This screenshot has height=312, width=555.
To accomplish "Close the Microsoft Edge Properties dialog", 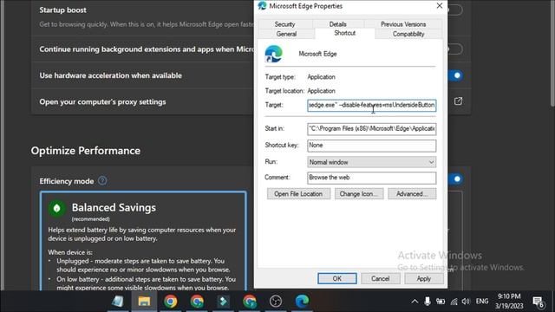I will pos(440,6).
